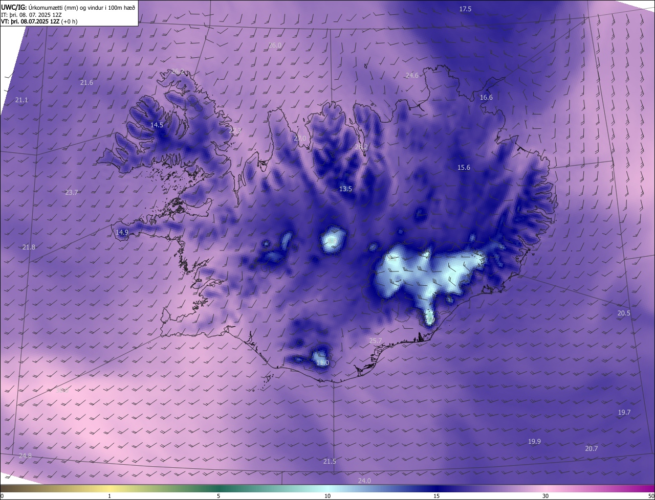Click the 27.0 value label
655x500 pixels.
coord(300,139)
